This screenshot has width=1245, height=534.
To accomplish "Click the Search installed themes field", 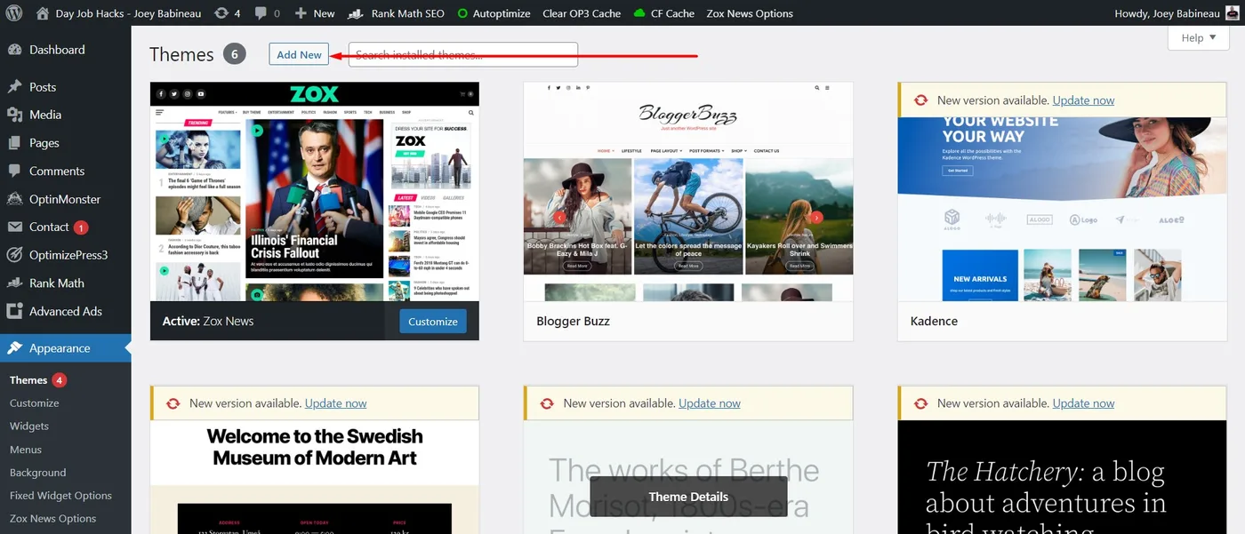I will coord(463,54).
